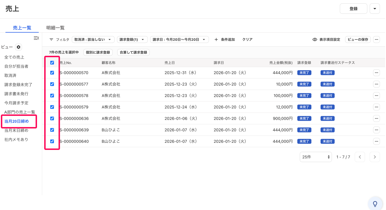Select the 自分が担当者 view
Viewport: 386px width, 210px height.
click(16, 66)
